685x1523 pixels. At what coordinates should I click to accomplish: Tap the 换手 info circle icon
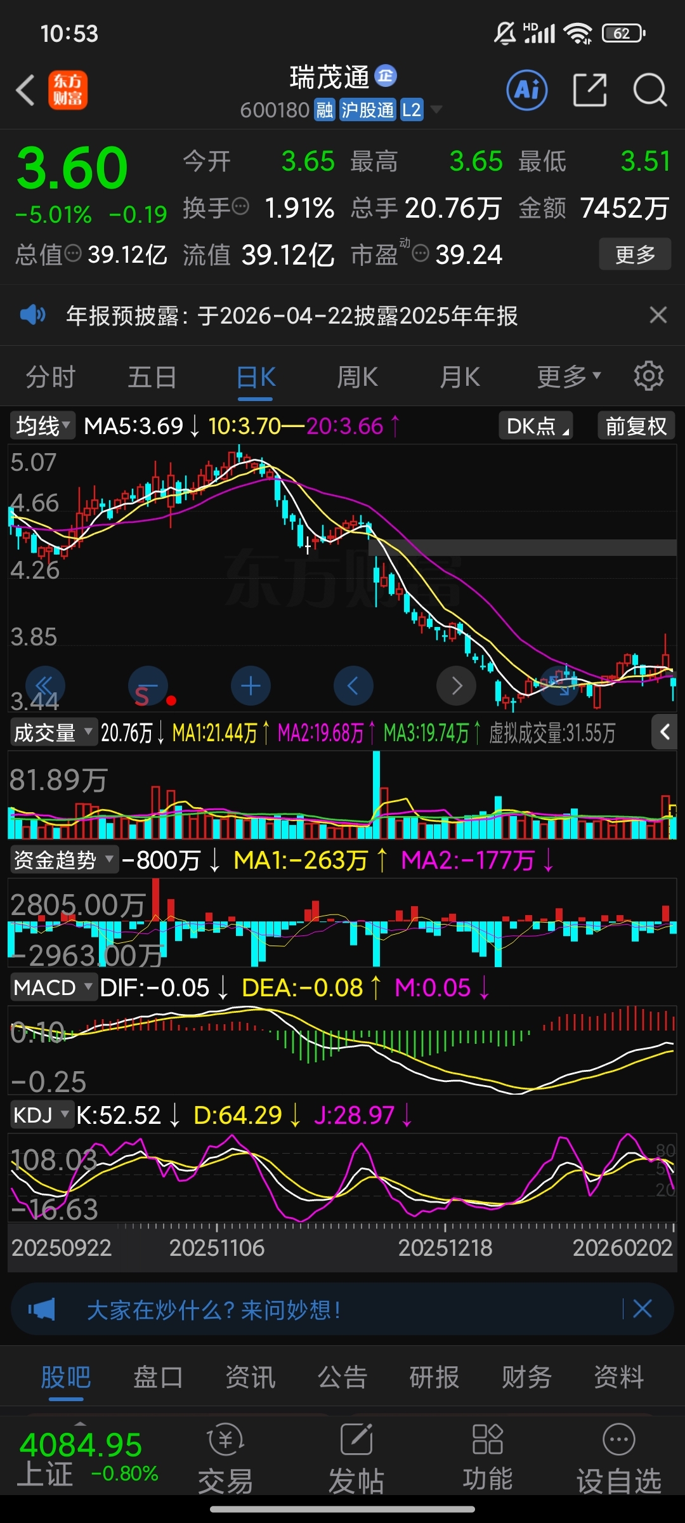click(x=240, y=206)
